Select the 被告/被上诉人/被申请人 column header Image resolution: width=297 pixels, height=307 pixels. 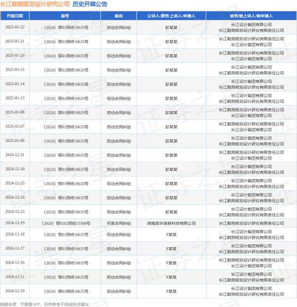pyautogui.click(x=251, y=16)
